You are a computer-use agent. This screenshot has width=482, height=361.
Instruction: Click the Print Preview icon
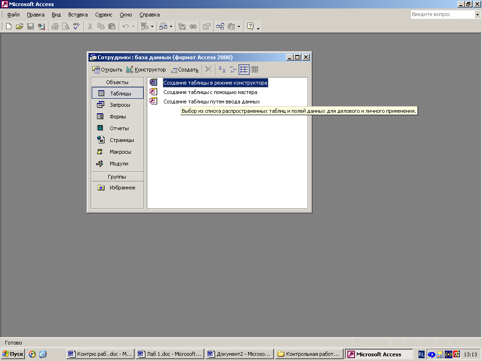point(66,26)
